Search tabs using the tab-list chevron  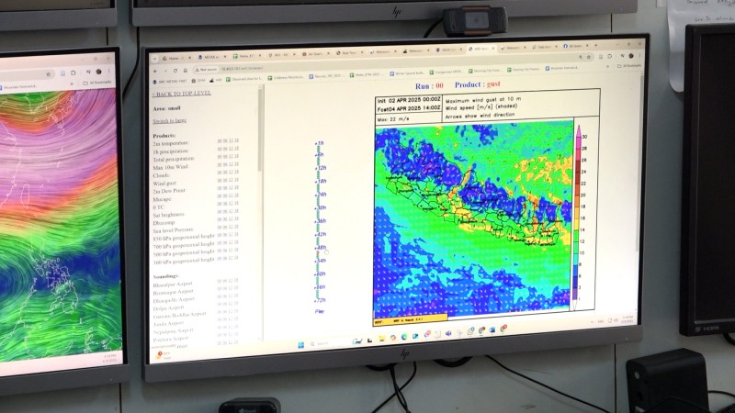tap(155, 59)
